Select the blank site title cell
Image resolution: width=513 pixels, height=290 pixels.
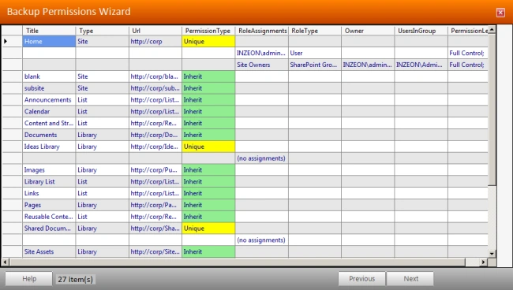49,76
